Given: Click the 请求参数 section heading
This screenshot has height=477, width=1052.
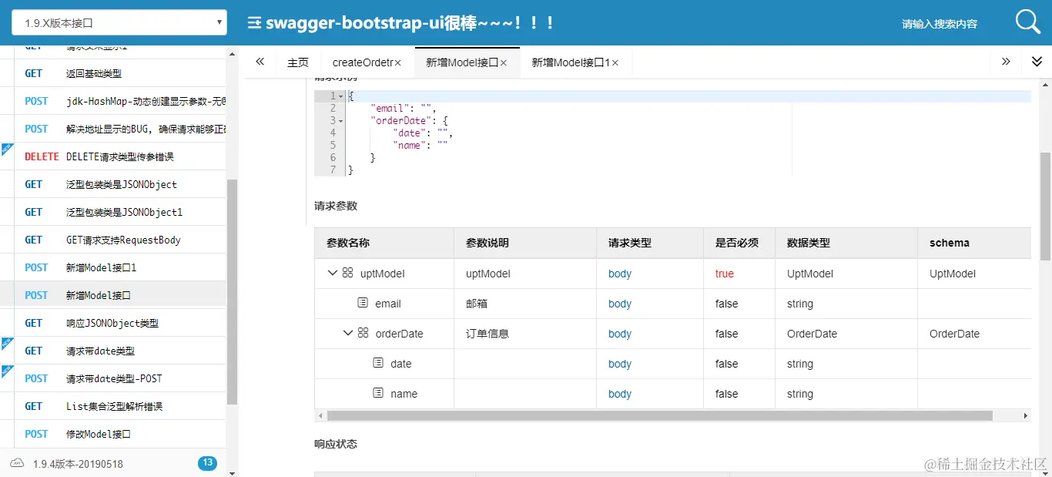Looking at the screenshot, I should pyautogui.click(x=336, y=206).
